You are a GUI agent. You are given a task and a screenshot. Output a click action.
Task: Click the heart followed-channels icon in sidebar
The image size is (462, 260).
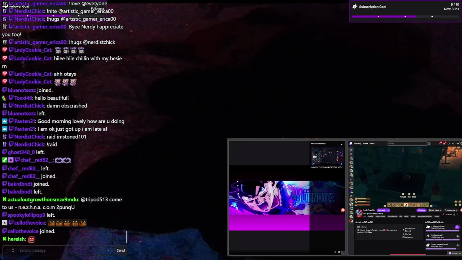(351, 154)
